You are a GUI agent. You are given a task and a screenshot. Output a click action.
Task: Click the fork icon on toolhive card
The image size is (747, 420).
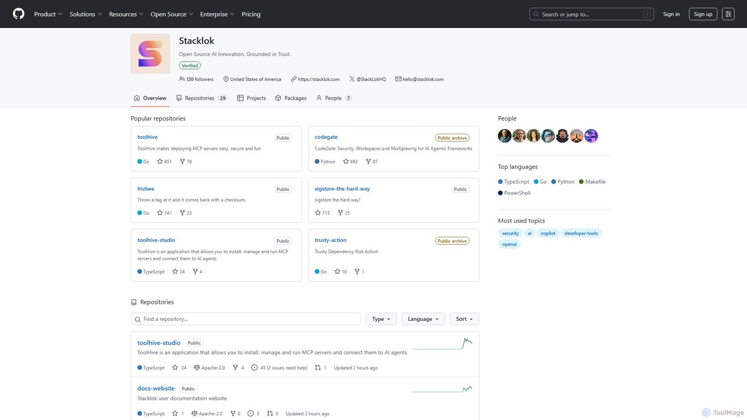point(182,162)
